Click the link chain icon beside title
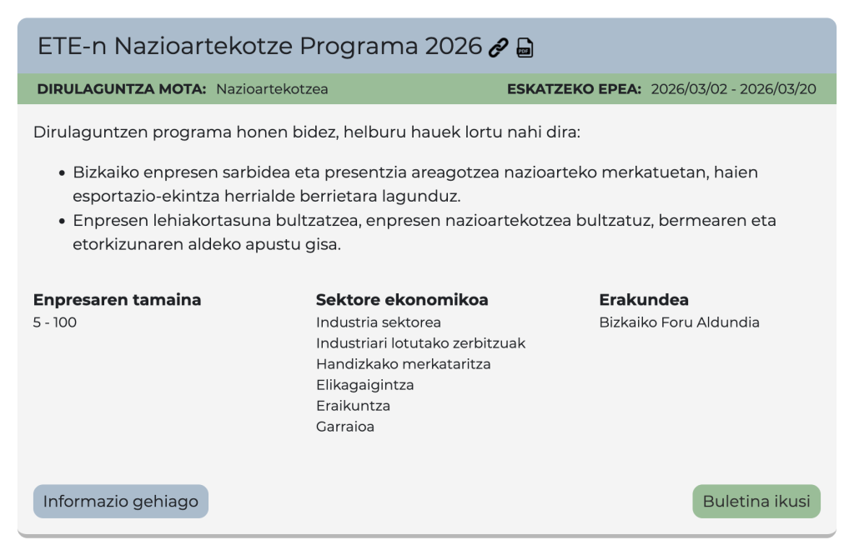 tap(499, 47)
